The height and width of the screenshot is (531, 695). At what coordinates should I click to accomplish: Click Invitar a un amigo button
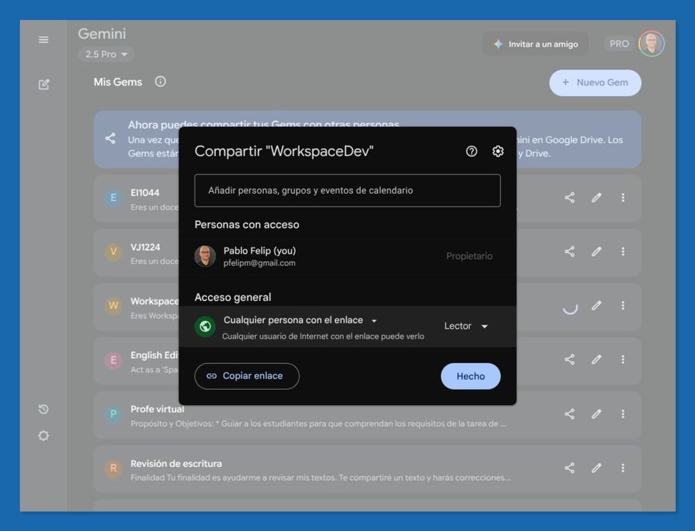click(x=535, y=44)
